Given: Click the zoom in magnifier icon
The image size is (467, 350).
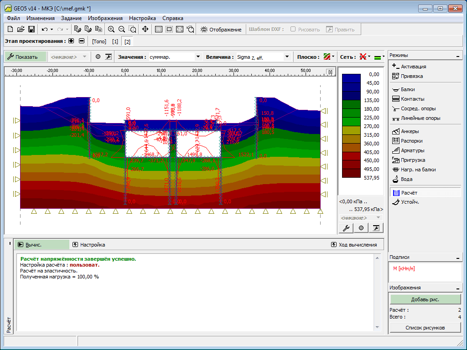Looking at the screenshot, I should pyautogui.click(x=111, y=29).
